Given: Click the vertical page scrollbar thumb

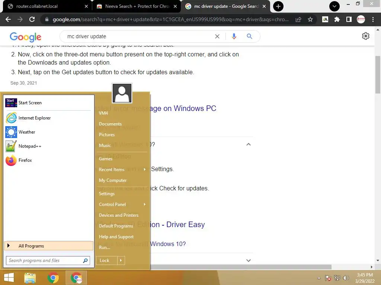Looking at the screenshot, I should pyautogui.click(x=378, y=75).
